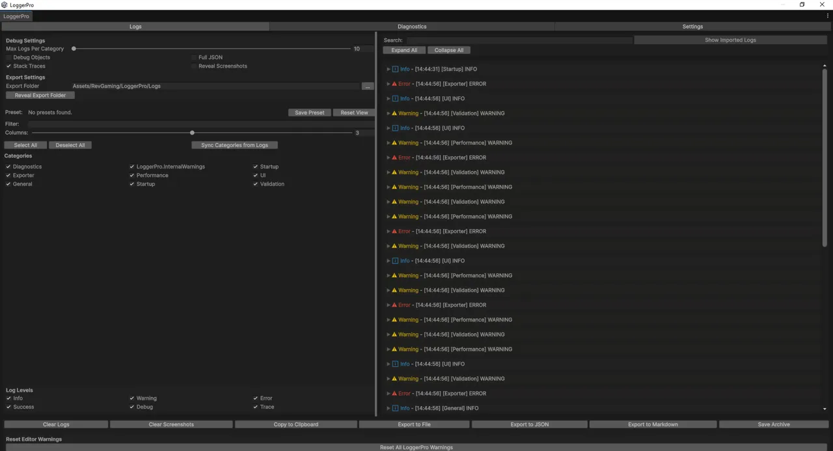Click Export to Markdown
This screenshot has height=451, width=833.
coord(653,424)
